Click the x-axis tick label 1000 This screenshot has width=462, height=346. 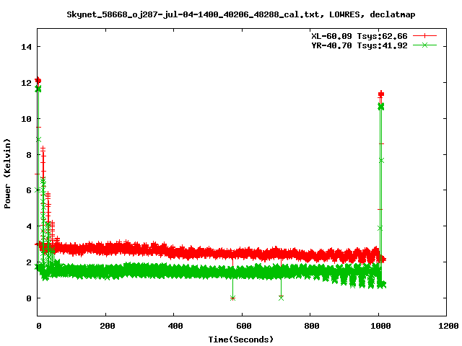click(x=380, y=326)
